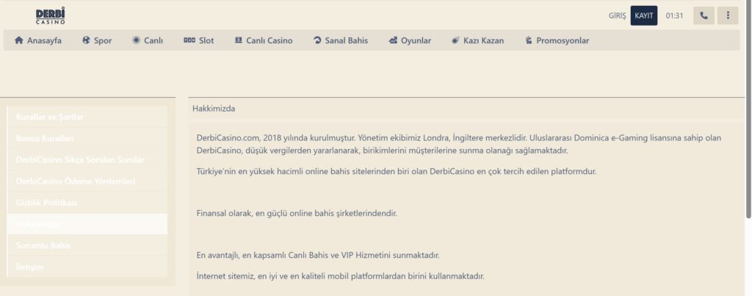This screenshot has height=296, width=752.
Task: Open the Canlı betting section
Action: pyautogui.click(x=148, y=40)
